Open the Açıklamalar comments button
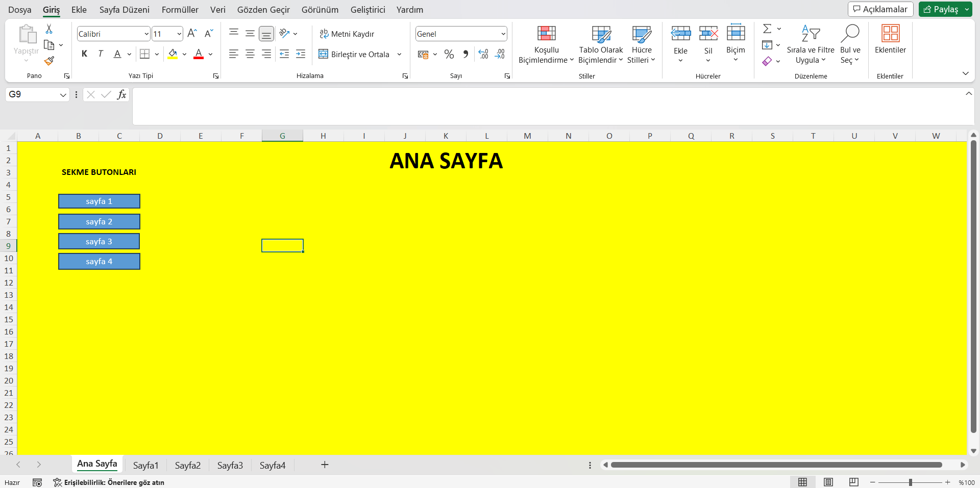This screenshot has width=980, height=488. click(880, 9)
